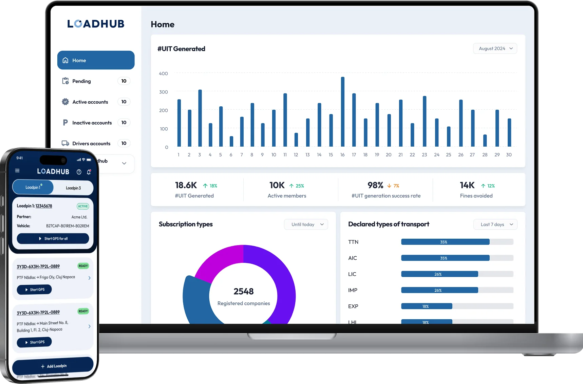The height and width of the screenshot is (384, 583).
Task: Open the Last 7 days dropdown
Action: (x=495, y=225)
